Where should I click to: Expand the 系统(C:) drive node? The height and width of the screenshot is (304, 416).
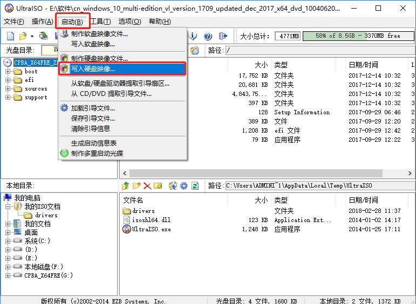(x=8, y=241)
